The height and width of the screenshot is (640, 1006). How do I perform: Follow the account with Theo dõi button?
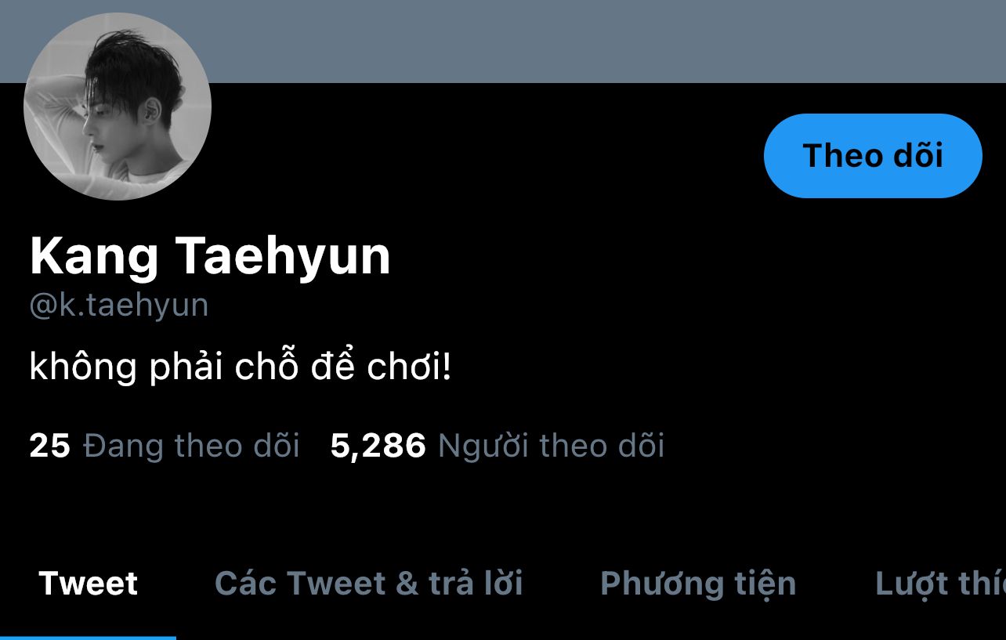pos(873,156)
